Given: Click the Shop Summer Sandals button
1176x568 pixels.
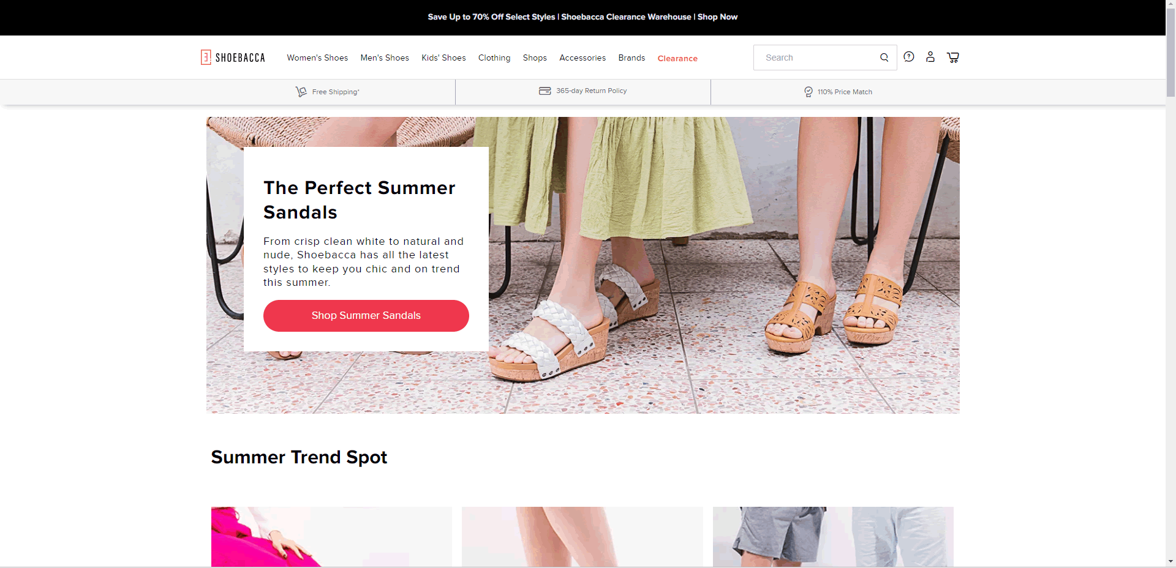Looking at the screenshot, I should (x=366, y=316).
